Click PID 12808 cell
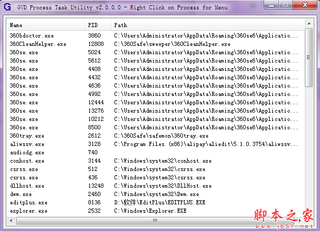The width and height of the screenshot is (320, 232). pos(96,44)
